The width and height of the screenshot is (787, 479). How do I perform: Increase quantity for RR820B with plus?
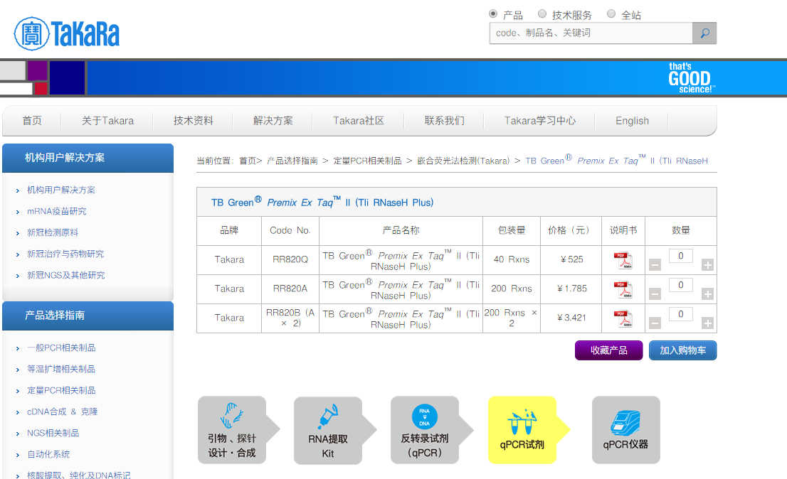pos(707,323)
